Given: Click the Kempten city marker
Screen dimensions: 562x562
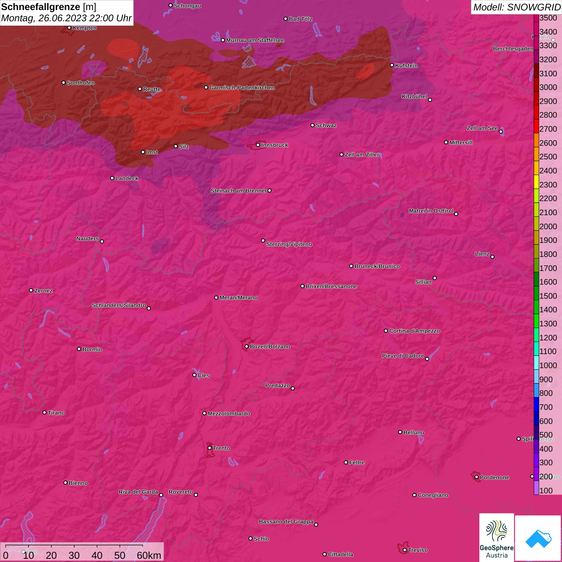Looking at the screenshot, I should (x=69, y=28).
